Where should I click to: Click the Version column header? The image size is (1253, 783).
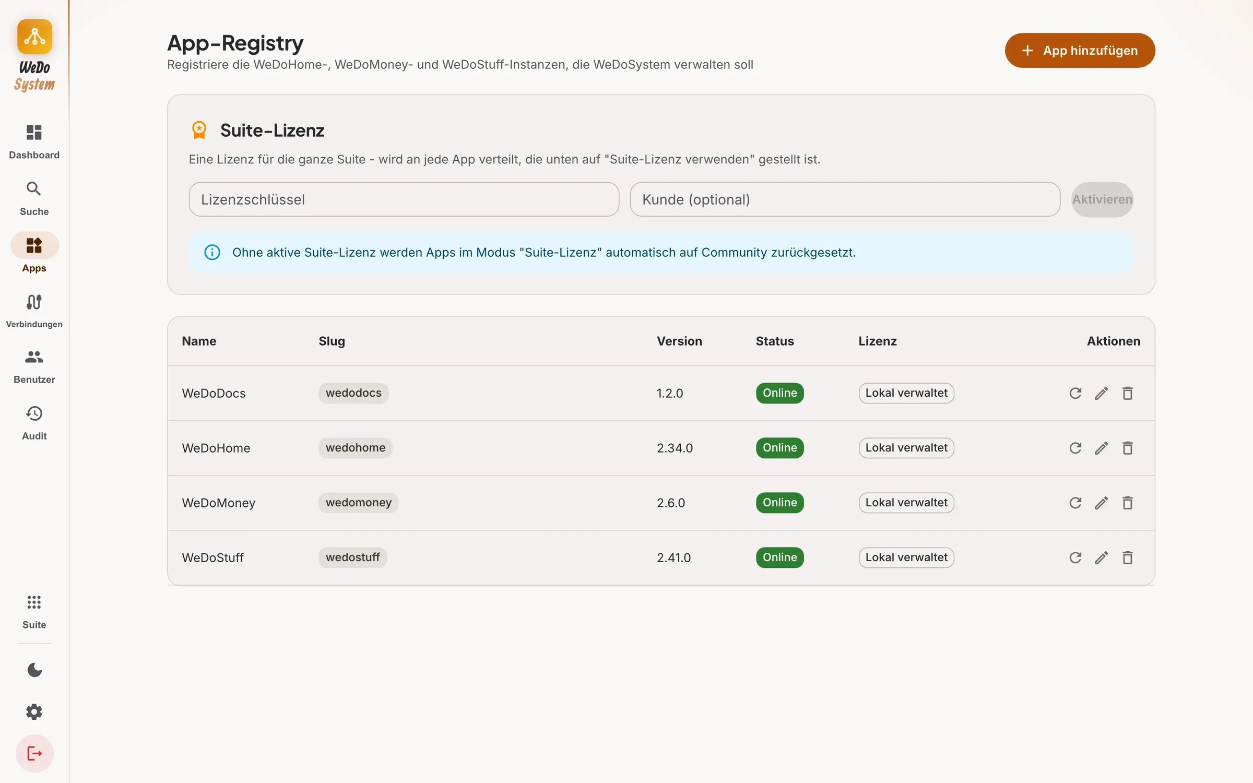click(x=679, y=341)
